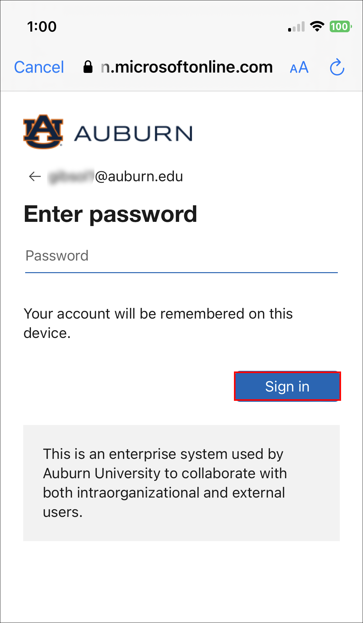Tap the AUBURN wordmark text

133,132
